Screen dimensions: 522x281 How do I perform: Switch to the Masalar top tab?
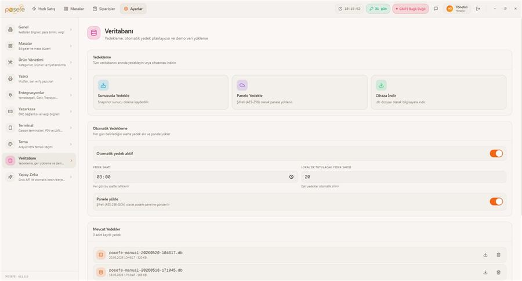coord(74,9)
